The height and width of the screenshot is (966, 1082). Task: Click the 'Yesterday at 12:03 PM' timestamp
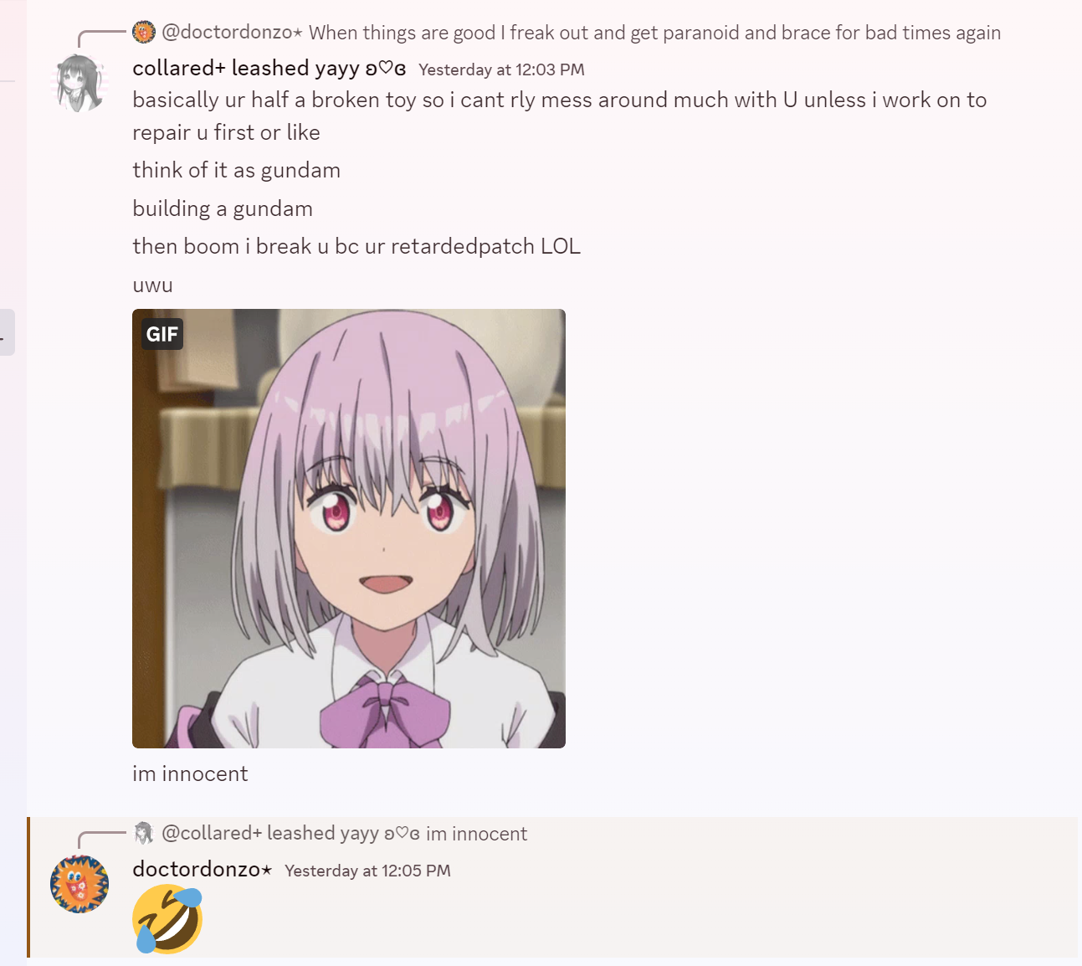[501, 70]
